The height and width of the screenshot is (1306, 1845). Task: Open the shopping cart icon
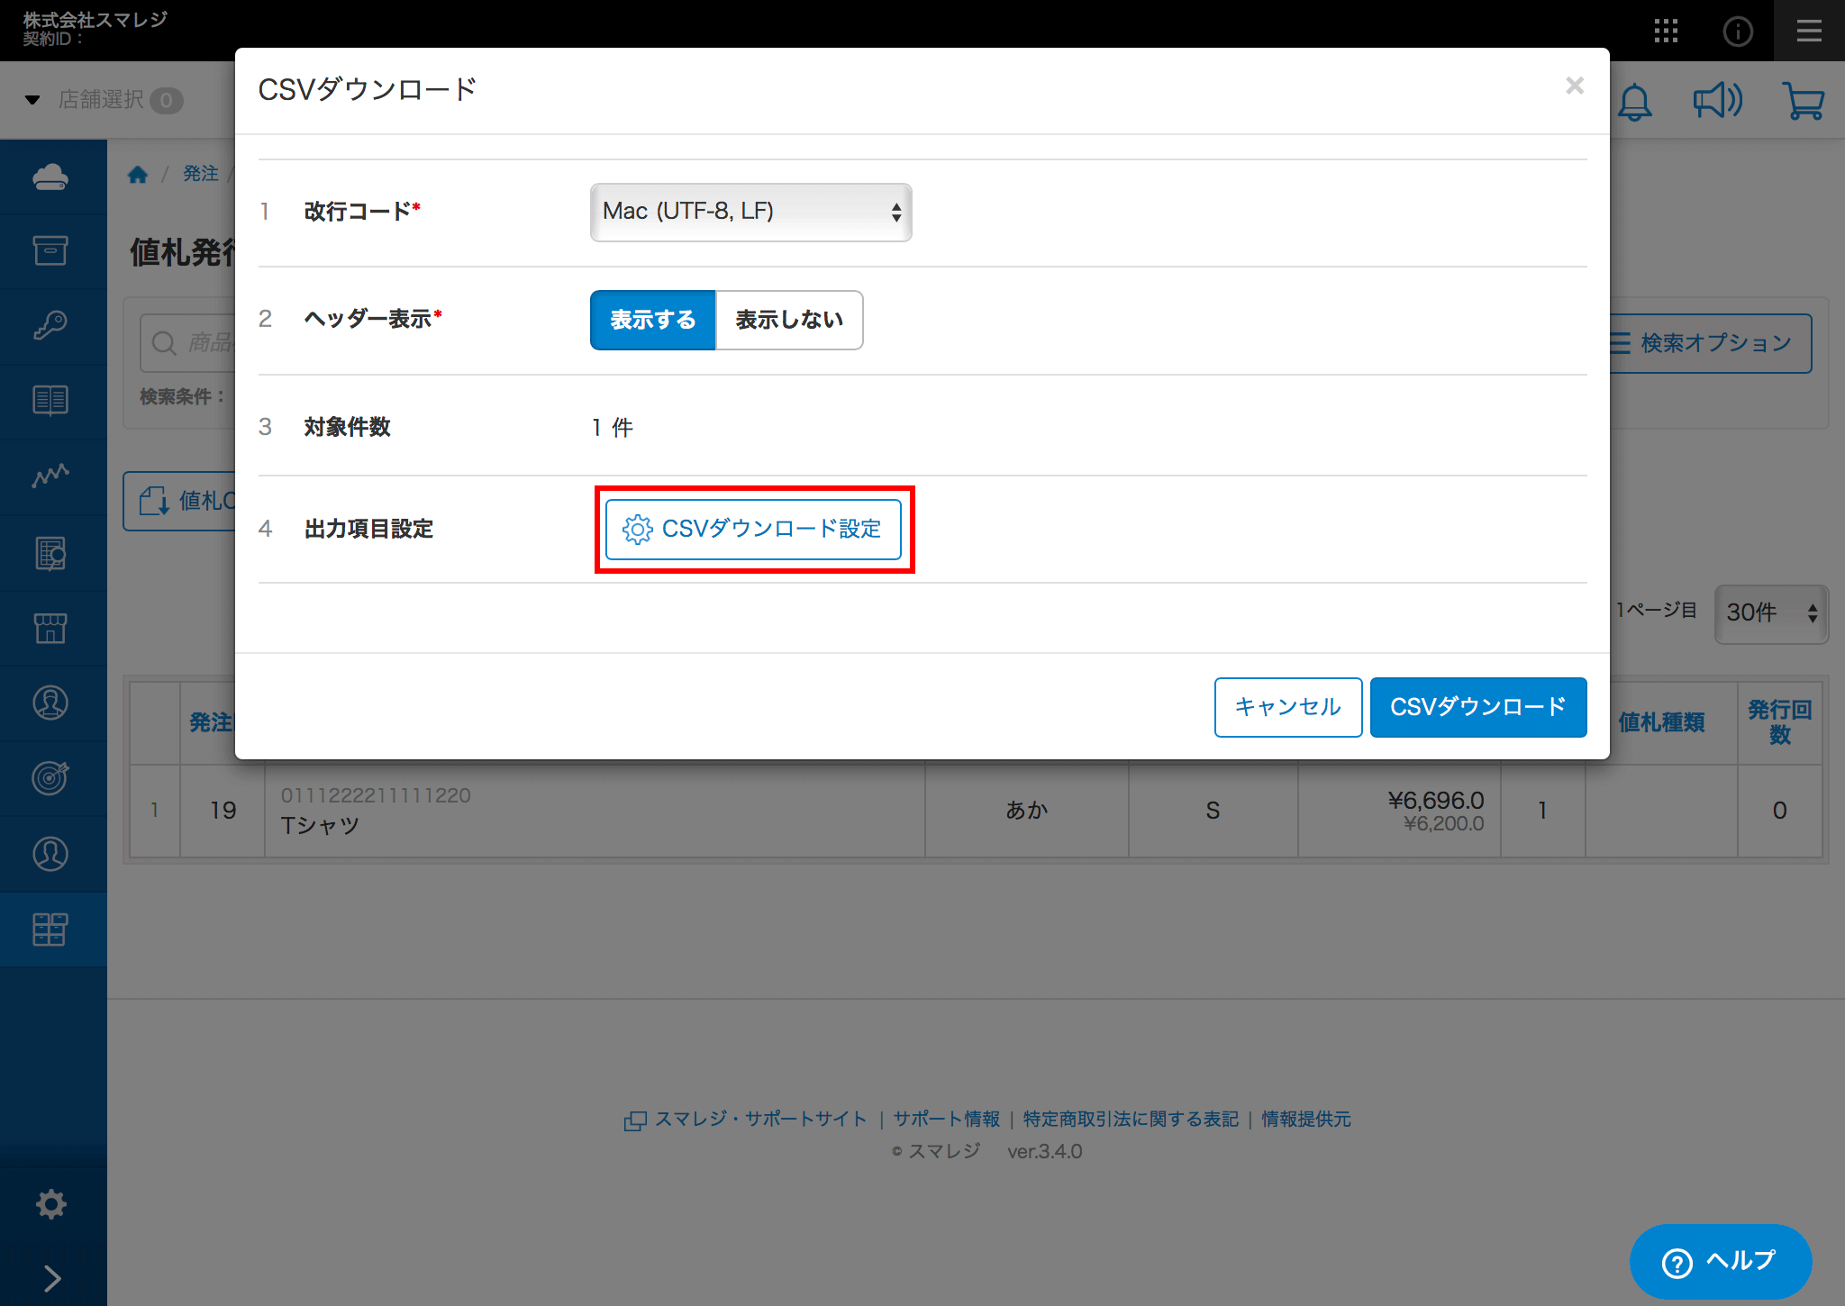(x=1803, y=101)
